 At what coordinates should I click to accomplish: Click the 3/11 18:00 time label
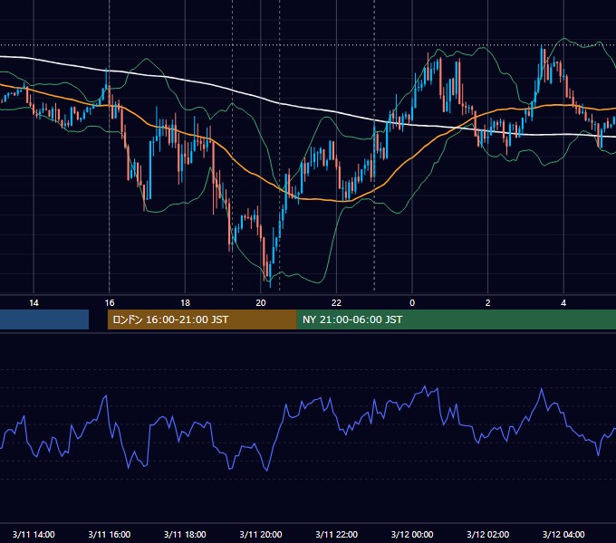pyautogui.click(x=185, y=534)
